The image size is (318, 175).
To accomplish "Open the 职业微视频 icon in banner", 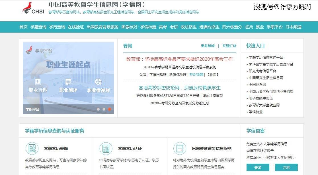I will [98, 82].
